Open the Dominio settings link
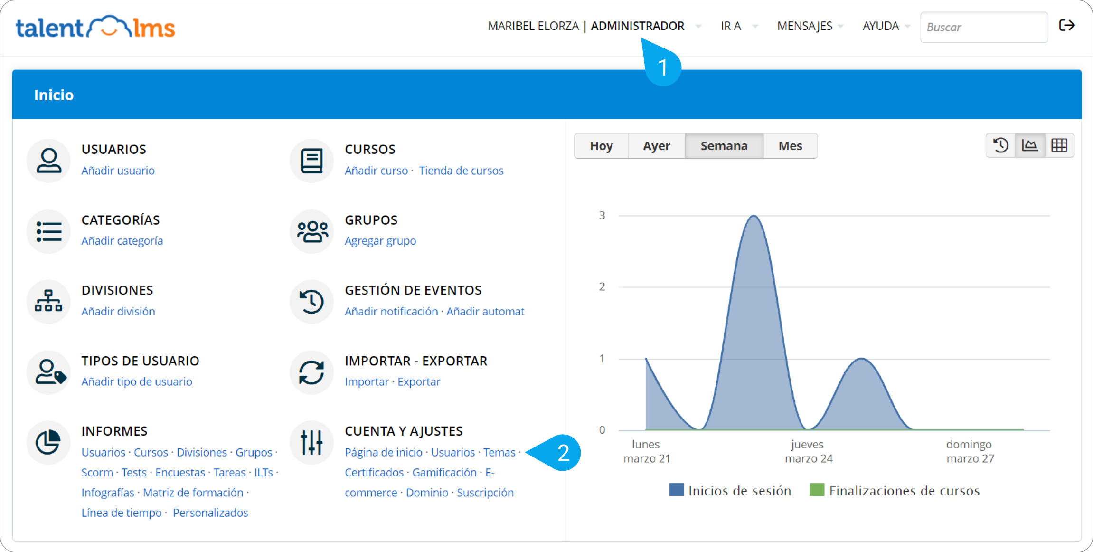 427,493
